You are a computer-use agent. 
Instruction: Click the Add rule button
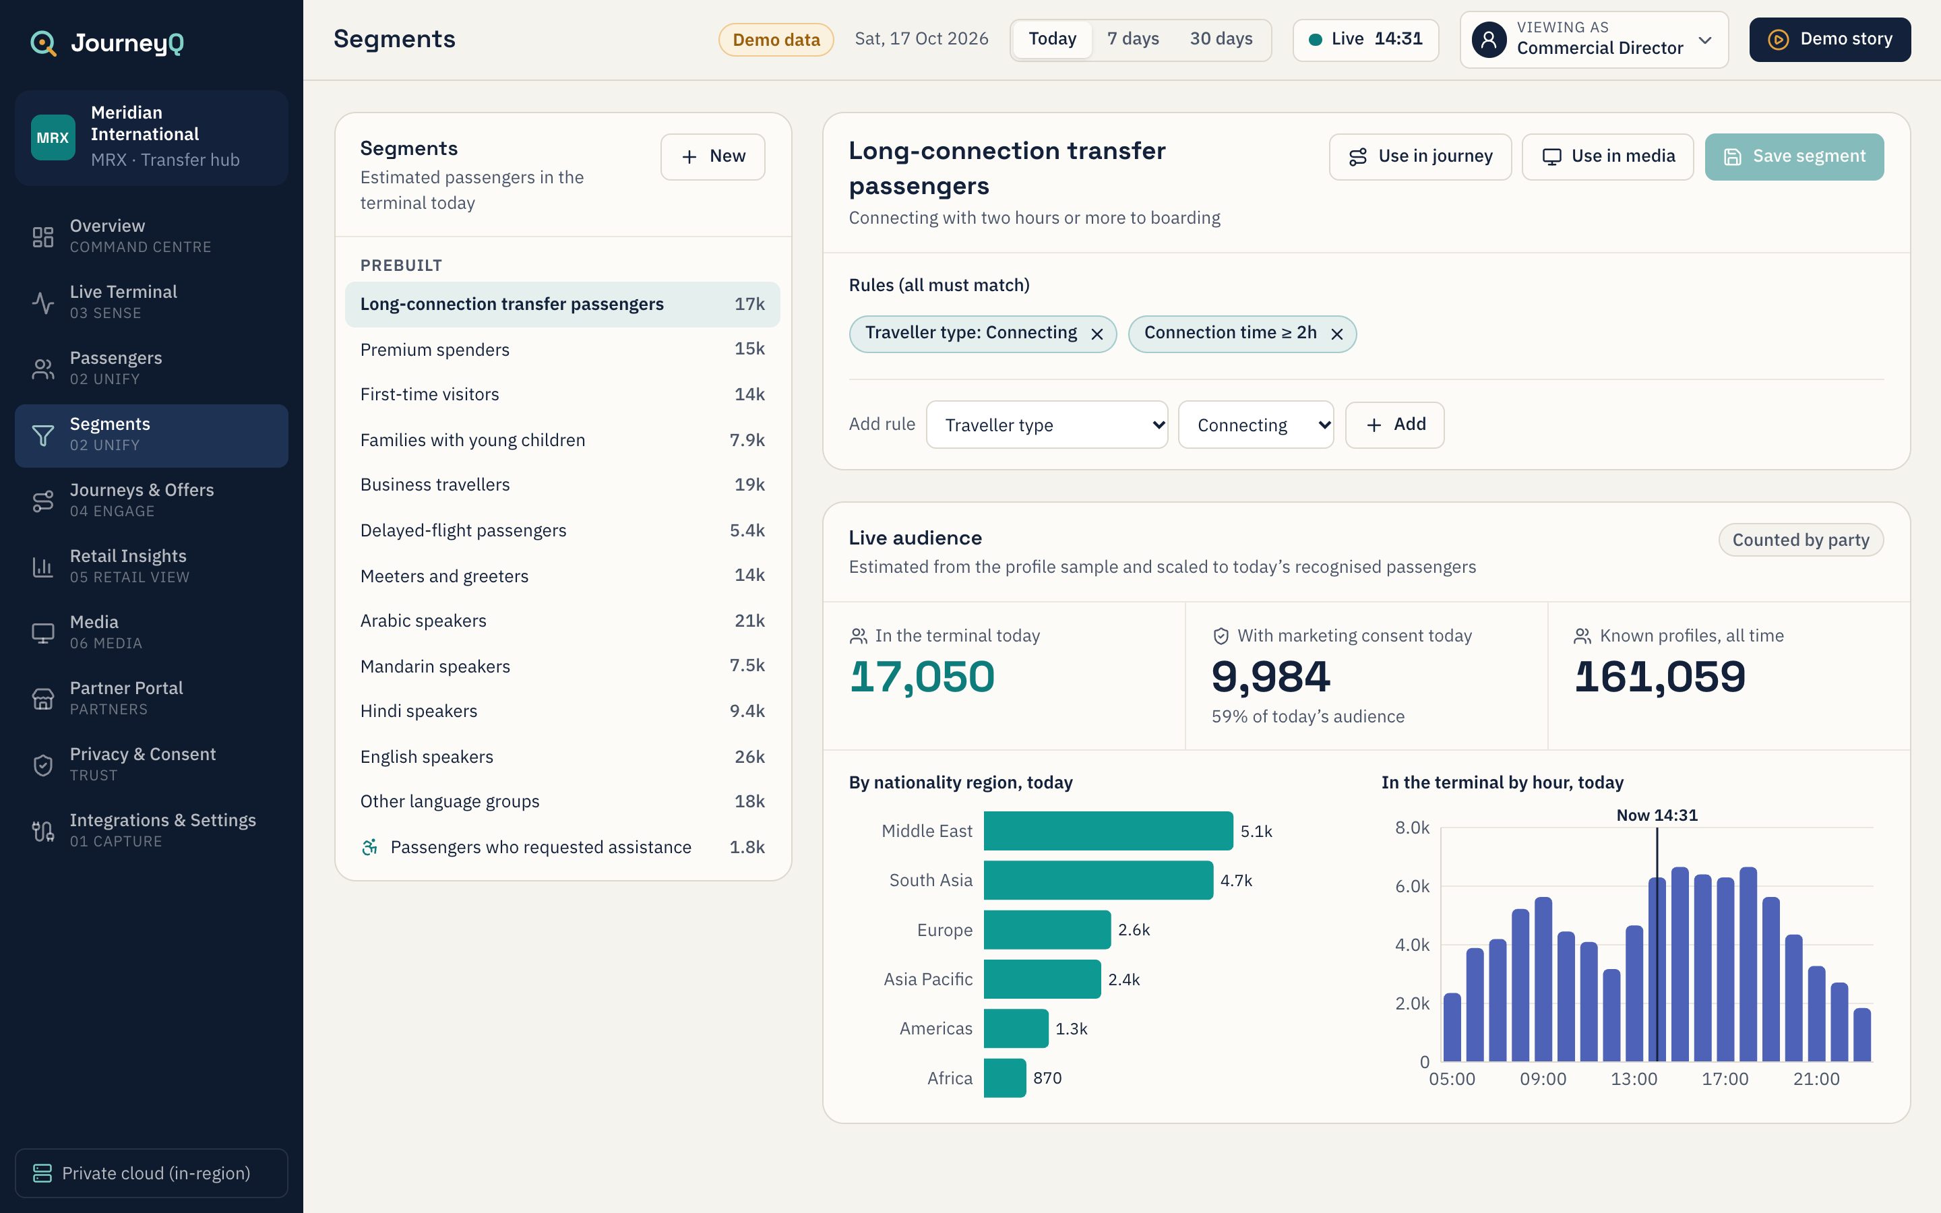coord(1394,425)
